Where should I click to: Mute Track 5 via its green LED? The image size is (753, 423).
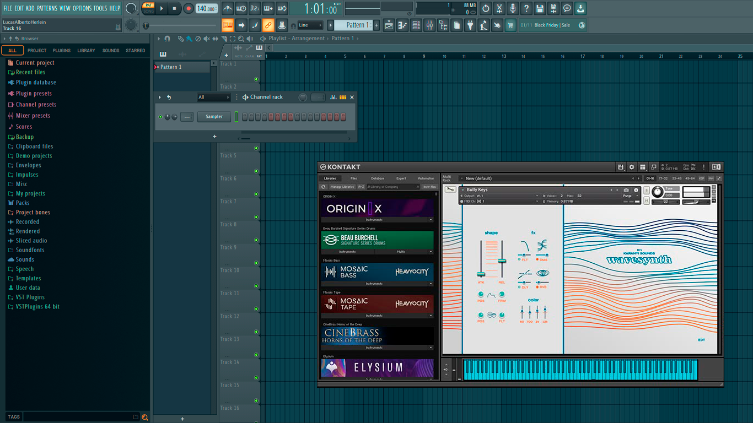256,171
